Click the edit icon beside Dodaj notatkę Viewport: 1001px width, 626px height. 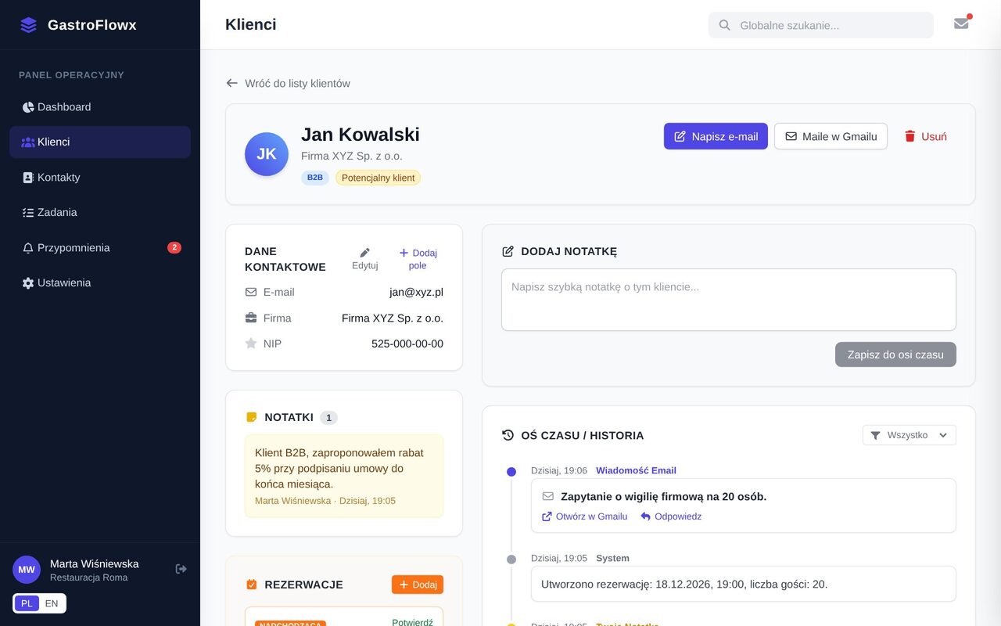point(508,251)
